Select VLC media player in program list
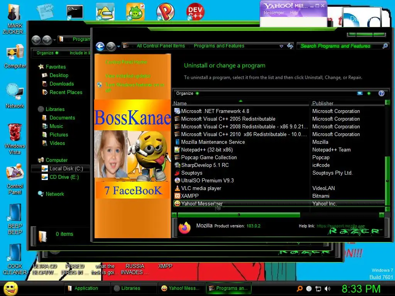The image size is (395, 296). coord(279,188)
